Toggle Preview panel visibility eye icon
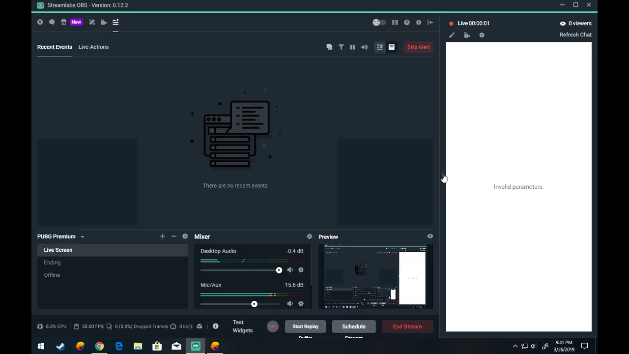 [430, 236]
